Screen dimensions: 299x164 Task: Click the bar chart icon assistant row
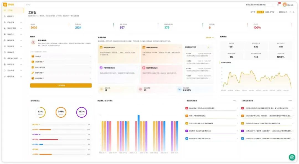pyautogui.click(x=33, y=56)
